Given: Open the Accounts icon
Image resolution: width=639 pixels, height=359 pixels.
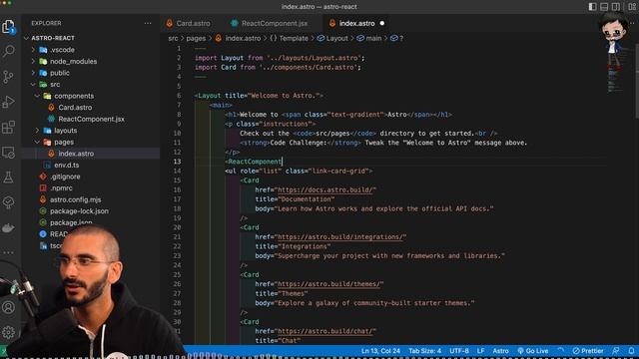Looking at the screenshot, I should point(8,307).
